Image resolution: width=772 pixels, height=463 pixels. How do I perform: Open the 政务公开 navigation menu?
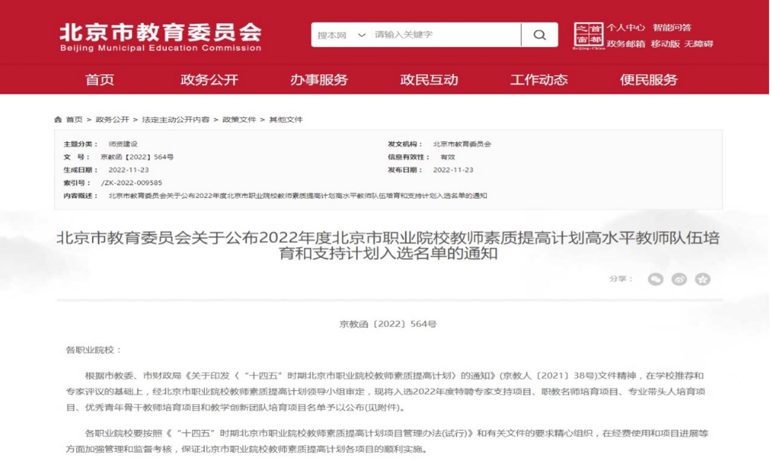209,80
